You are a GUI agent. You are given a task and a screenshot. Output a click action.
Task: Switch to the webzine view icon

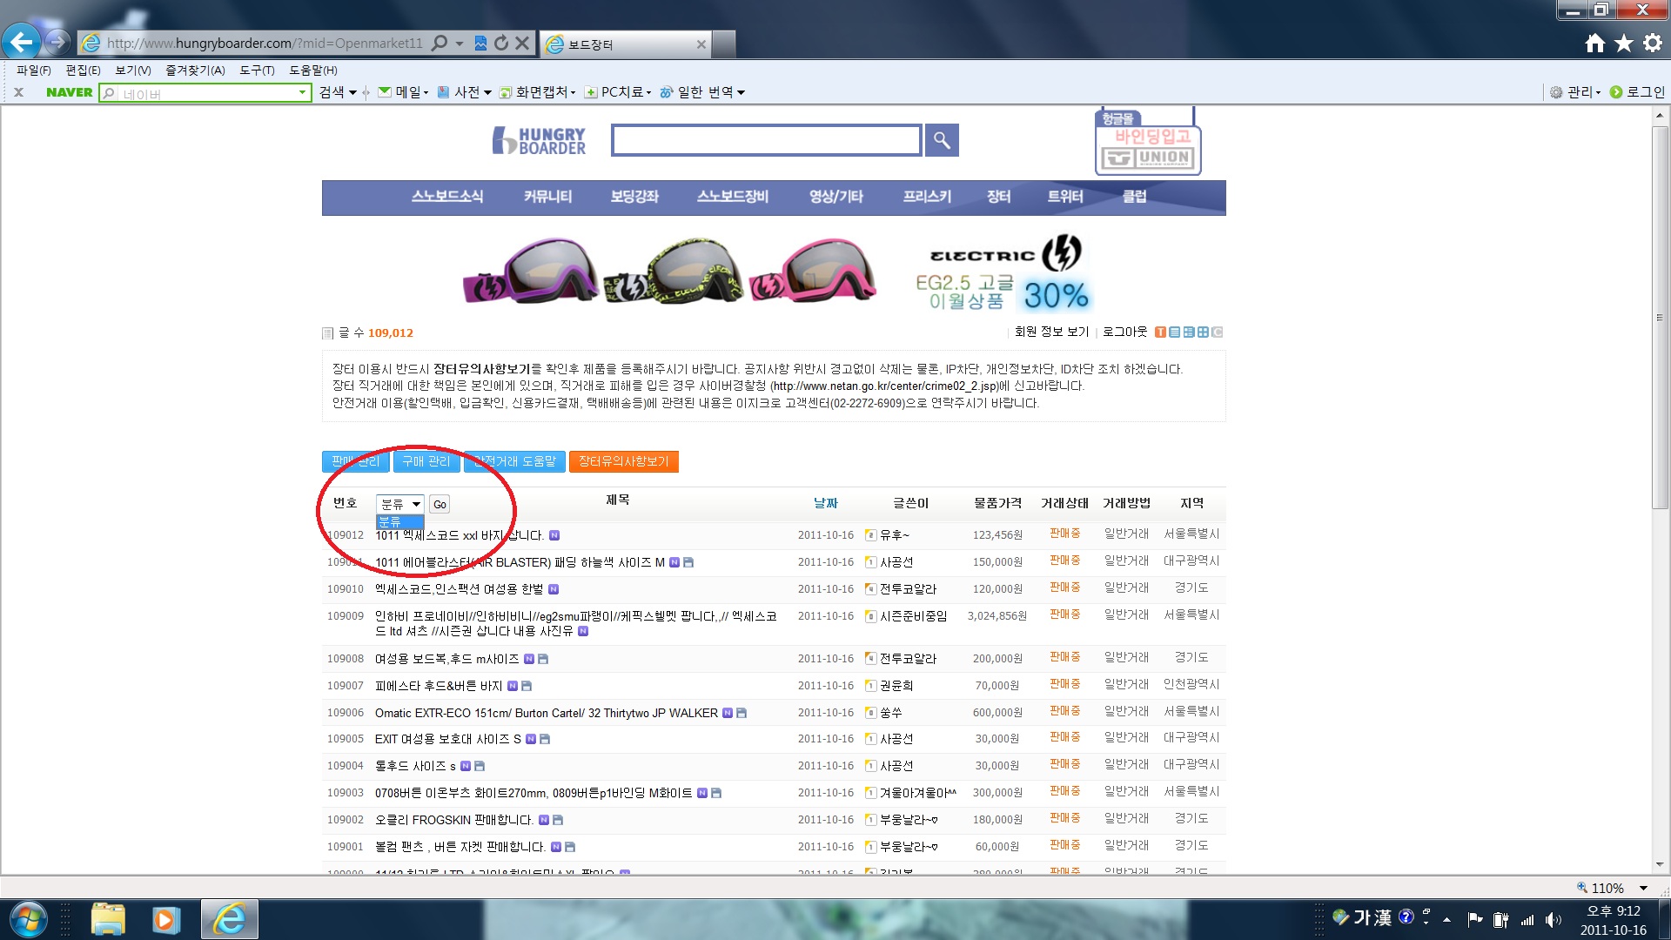tap(1189, 332)
